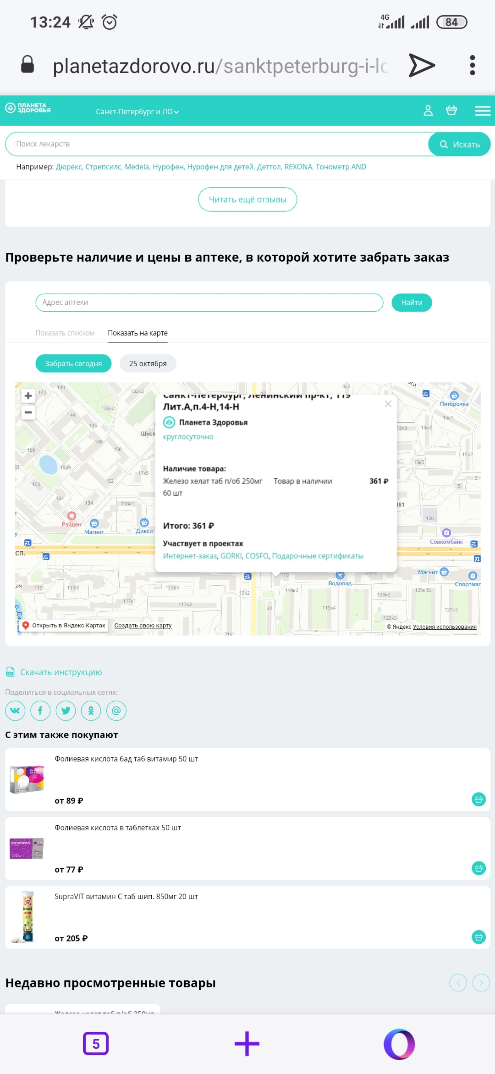The image size is (495, 1074).
Task: Click the Дикси map marker
Action: [x=144, y=522]
